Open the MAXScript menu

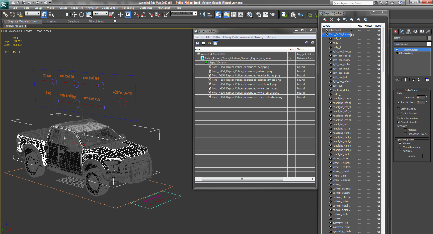[x=164, y=8]
